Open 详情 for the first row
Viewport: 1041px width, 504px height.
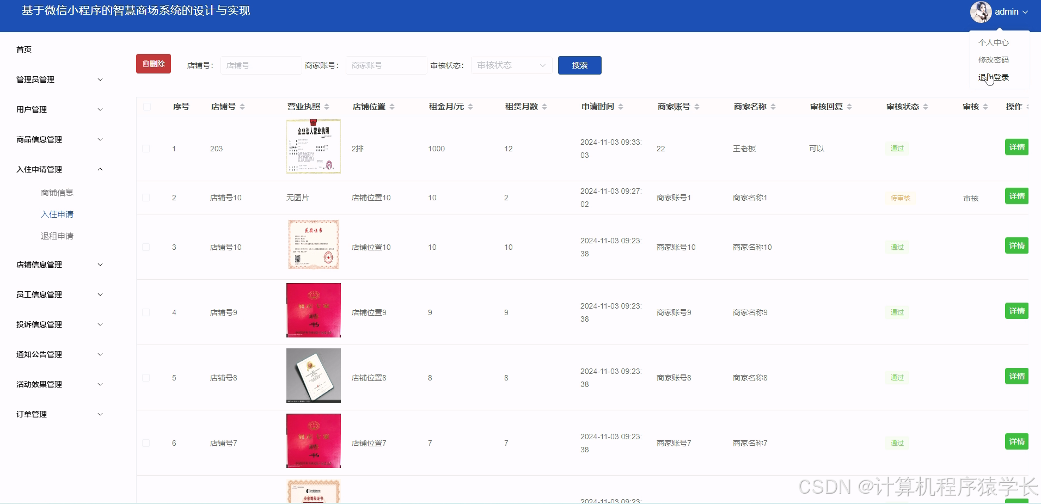(1016, 147)
